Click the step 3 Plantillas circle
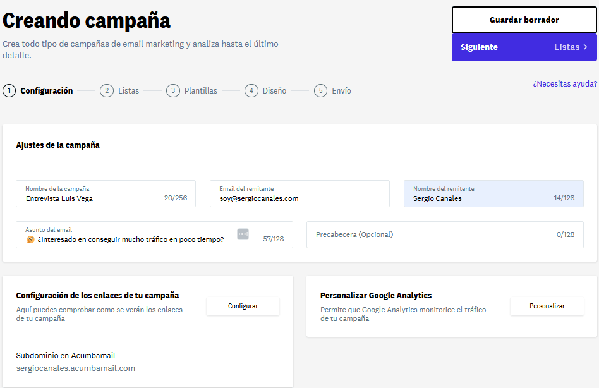This screenshot has height=388, width=599. (173, 90)
